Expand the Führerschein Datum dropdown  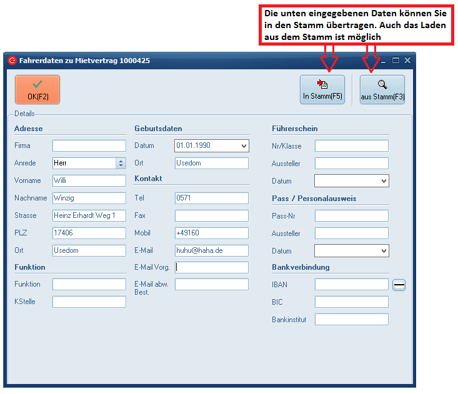click(383, 181)
